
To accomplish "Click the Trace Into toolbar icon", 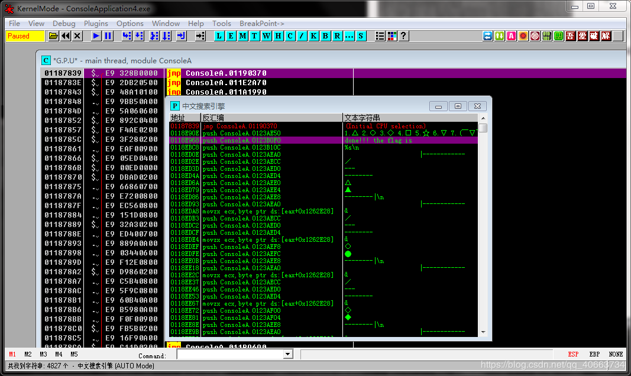I will tap(154, 36).
